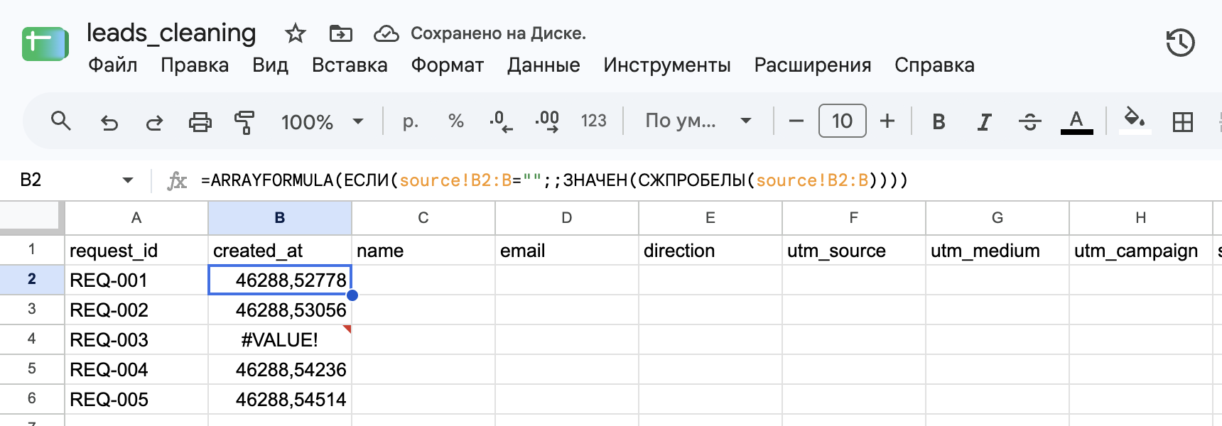Rename the leads_cleaning title

[x=171, y=33]
